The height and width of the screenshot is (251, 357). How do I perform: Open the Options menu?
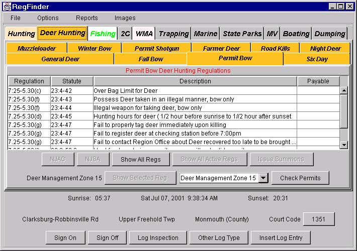(x=48, y=18)
